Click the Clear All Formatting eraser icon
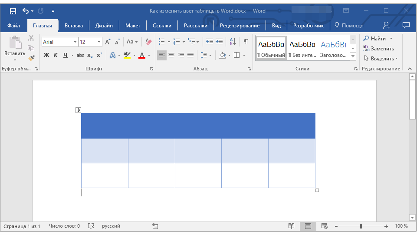420x235 pixels. tap(148, 42)
